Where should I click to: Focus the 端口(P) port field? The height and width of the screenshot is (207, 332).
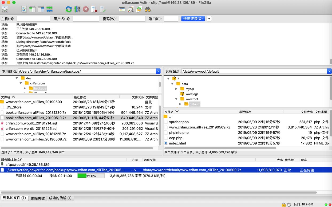point(171,19)
